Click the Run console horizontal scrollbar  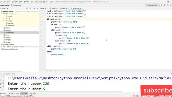point(65,91)
